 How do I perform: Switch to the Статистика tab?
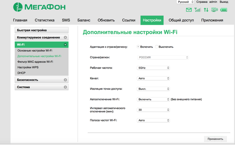click(x=45, y=20)
